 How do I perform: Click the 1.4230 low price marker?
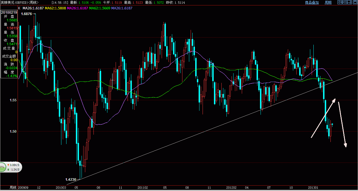71,180
